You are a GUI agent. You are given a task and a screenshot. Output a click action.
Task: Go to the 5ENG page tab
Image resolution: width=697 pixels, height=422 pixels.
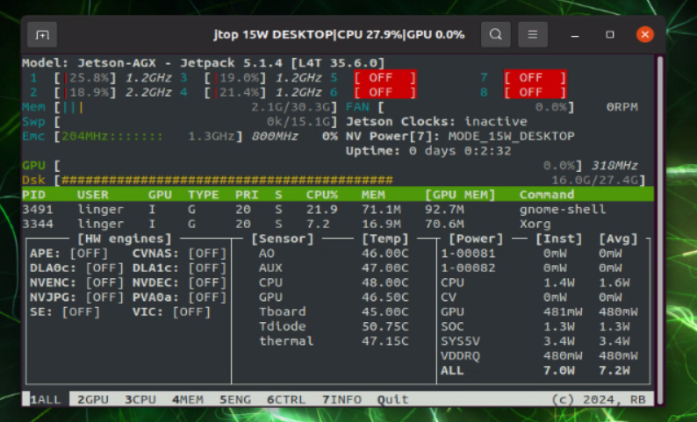pyautogui.click(x=235, y=399)
